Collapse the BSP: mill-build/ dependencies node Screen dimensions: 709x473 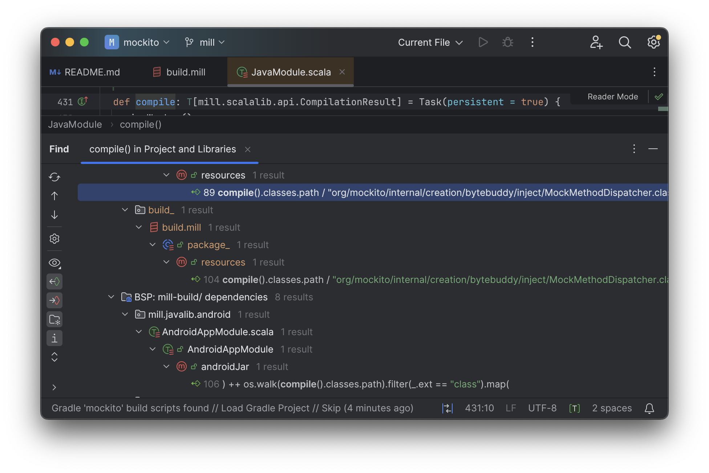click(111, 297)
